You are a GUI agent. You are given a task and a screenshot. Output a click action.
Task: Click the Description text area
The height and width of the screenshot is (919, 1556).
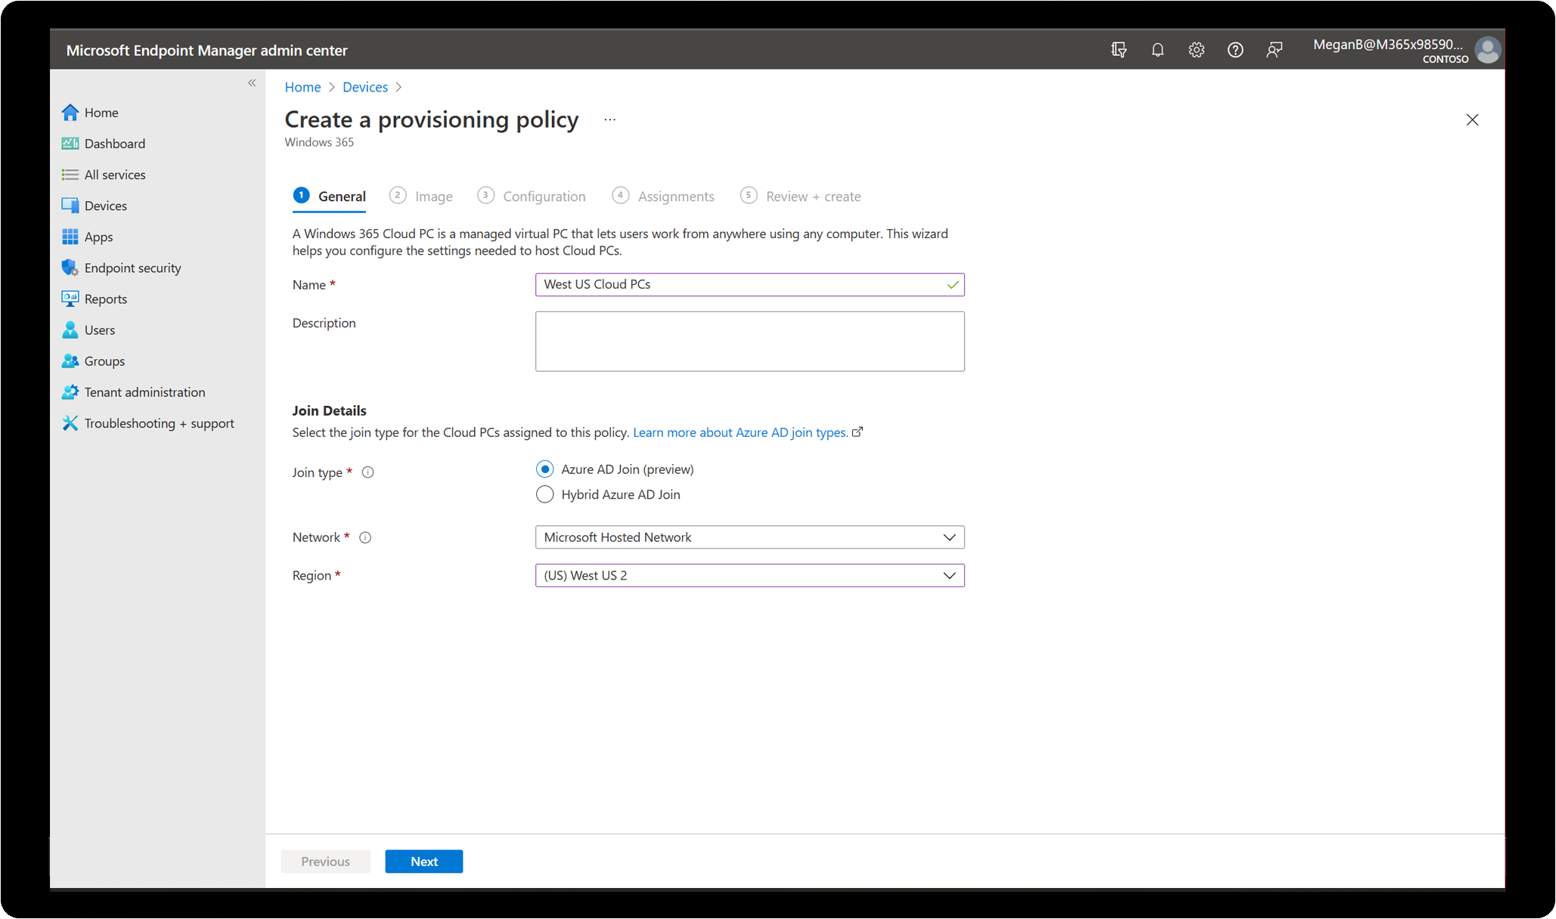click(749, 339)
